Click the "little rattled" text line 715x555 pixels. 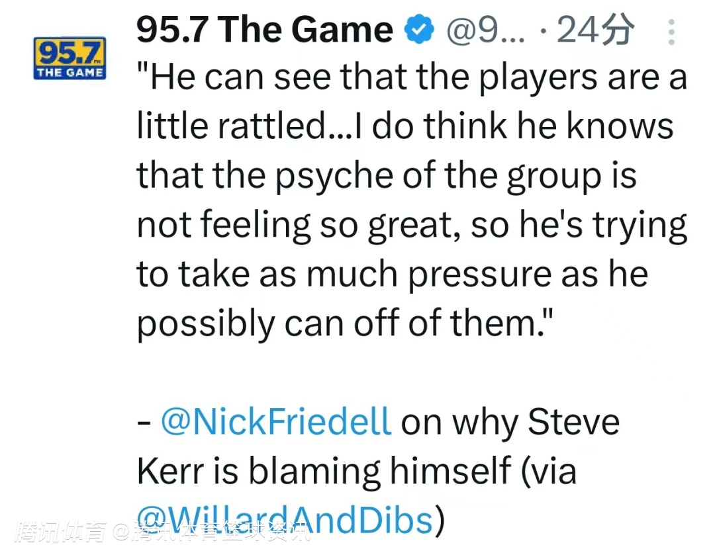click(404, 127)
